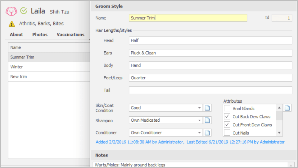The width and height of the screenshot is (298, 168).
Task: Click the Added/Last Edited audit text
Action: [190, 142]
